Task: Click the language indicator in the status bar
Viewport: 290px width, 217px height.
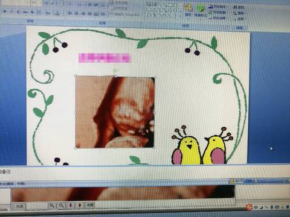Action: (x=13, y=184)
